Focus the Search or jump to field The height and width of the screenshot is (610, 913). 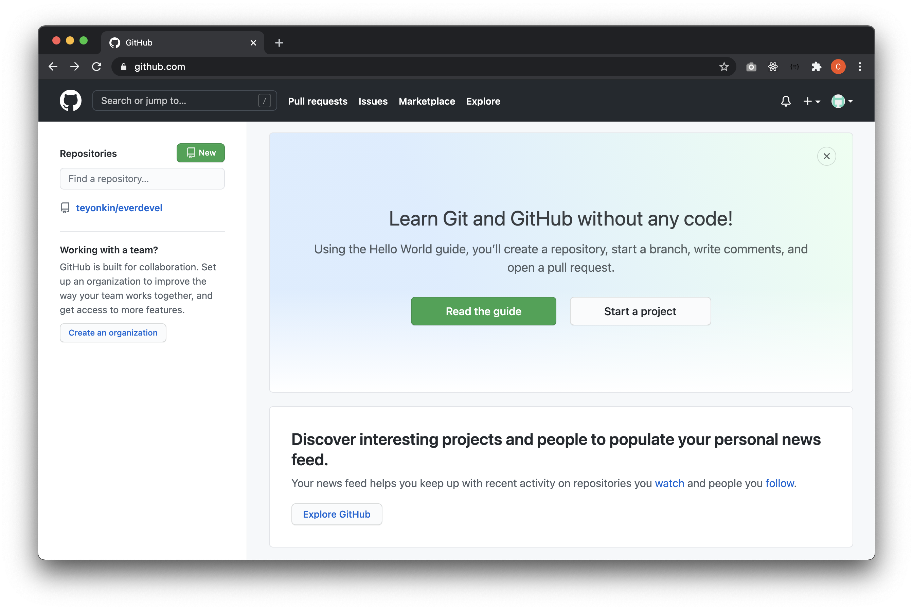coord(184,101)
